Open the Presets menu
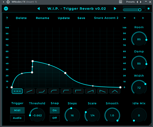The height and width of the screenshot is (127, 153). (130, 2)
